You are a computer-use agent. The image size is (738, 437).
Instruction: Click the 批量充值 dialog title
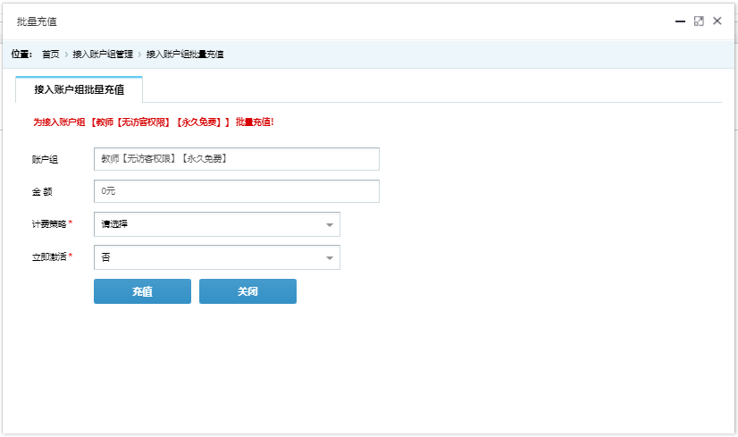pyautogui.click(x=37, y=21)
